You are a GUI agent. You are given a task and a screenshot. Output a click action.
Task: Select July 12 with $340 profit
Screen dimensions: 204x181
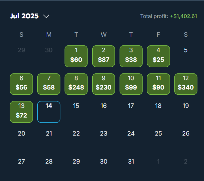pyautogui.click(x=186, y=84)
